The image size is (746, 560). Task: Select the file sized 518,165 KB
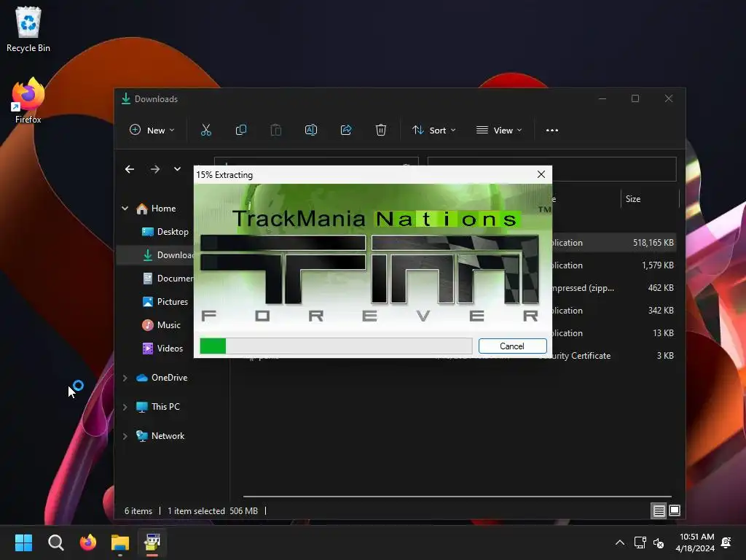tap(613, 242)
